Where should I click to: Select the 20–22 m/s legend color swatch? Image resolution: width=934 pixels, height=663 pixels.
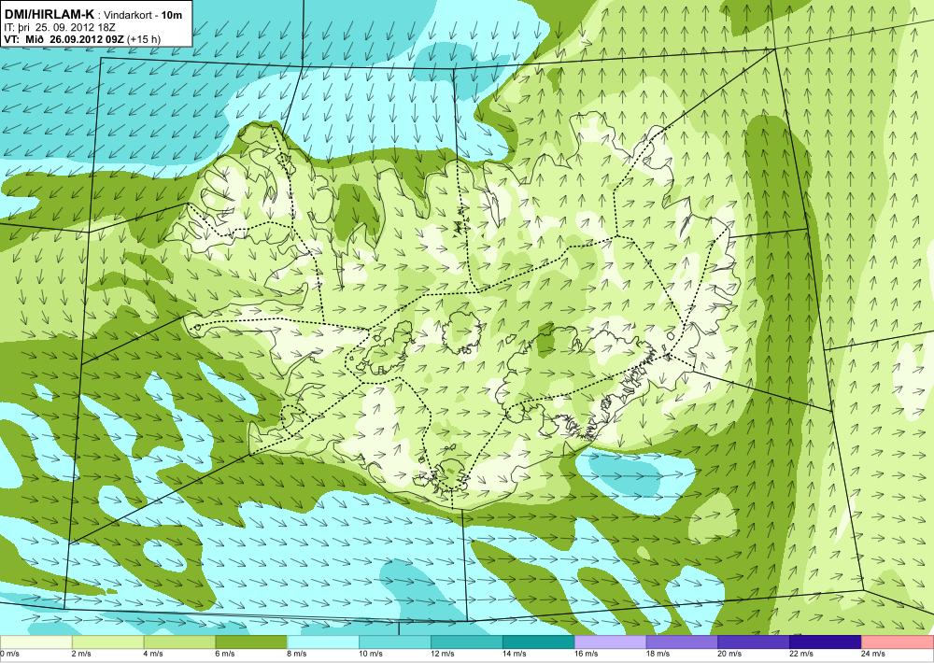(754, 642)
